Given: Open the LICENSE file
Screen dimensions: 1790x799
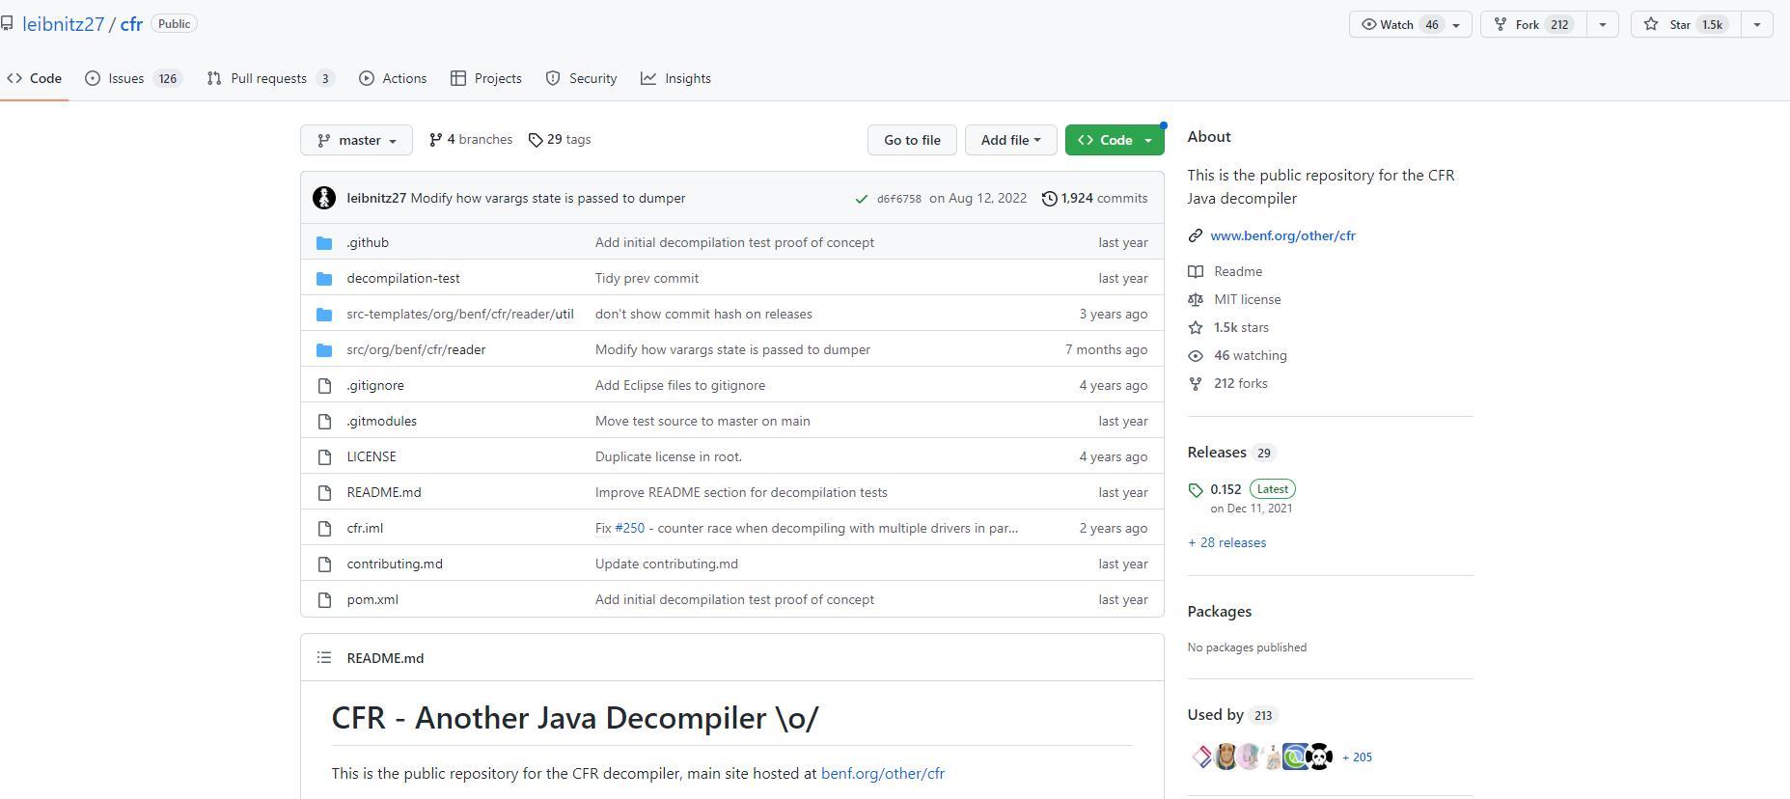Looking at the screenshot, I should click(372, 456).
